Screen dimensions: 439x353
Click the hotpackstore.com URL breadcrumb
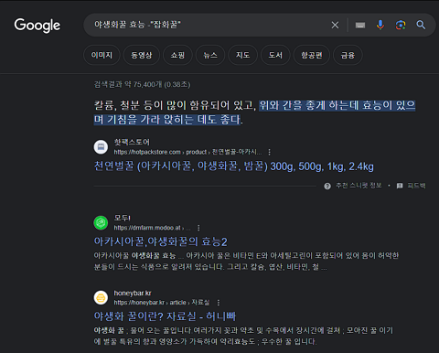[x=187, y=152]
